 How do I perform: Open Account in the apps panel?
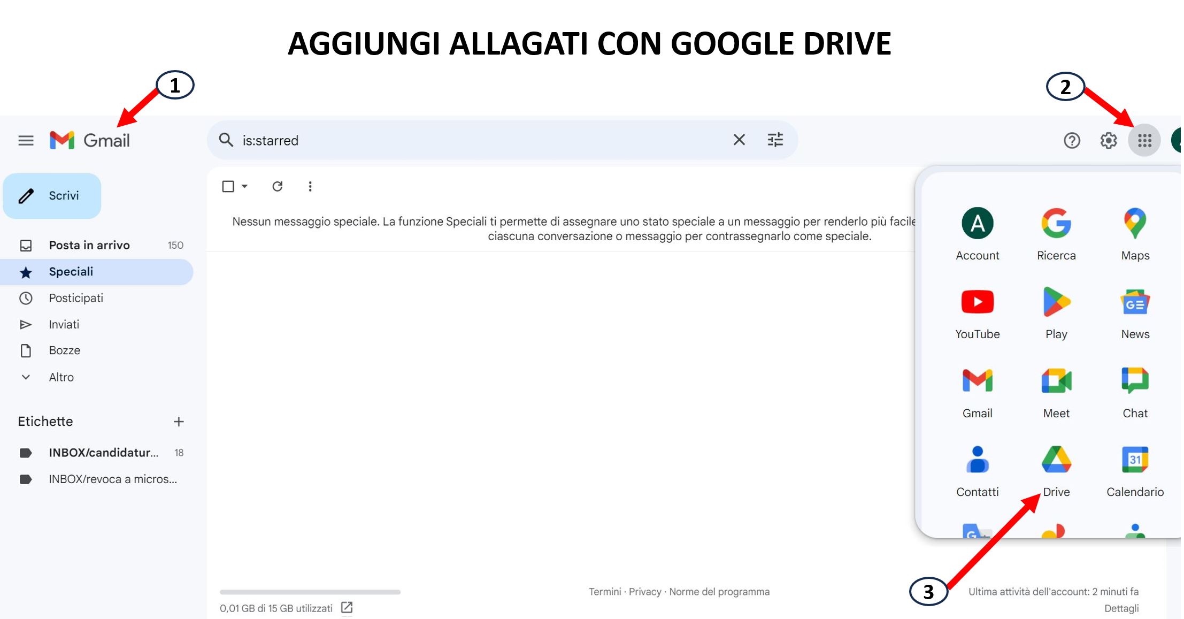(x=978, y=234)
